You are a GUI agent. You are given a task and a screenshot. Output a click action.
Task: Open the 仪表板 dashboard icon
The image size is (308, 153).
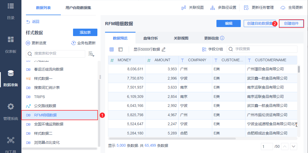point(11,39)
